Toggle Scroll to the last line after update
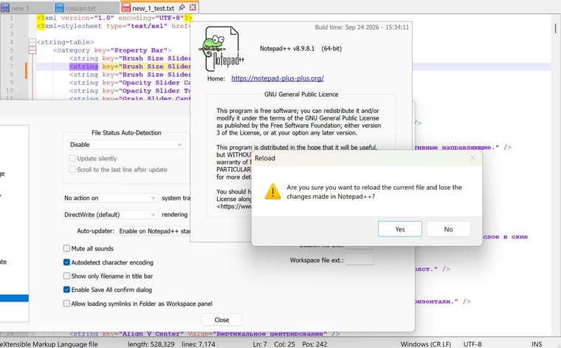 (x=72, y=169)
